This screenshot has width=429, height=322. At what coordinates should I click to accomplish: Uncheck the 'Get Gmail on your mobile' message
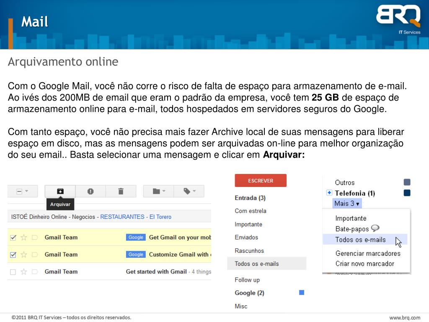13,237
